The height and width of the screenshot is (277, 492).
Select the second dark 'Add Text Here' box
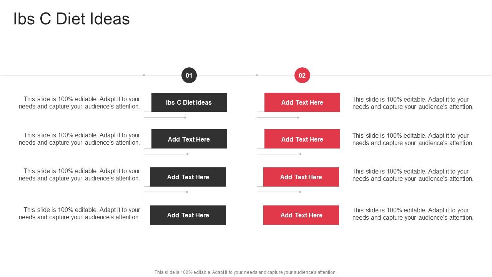[x=189, y=139]
